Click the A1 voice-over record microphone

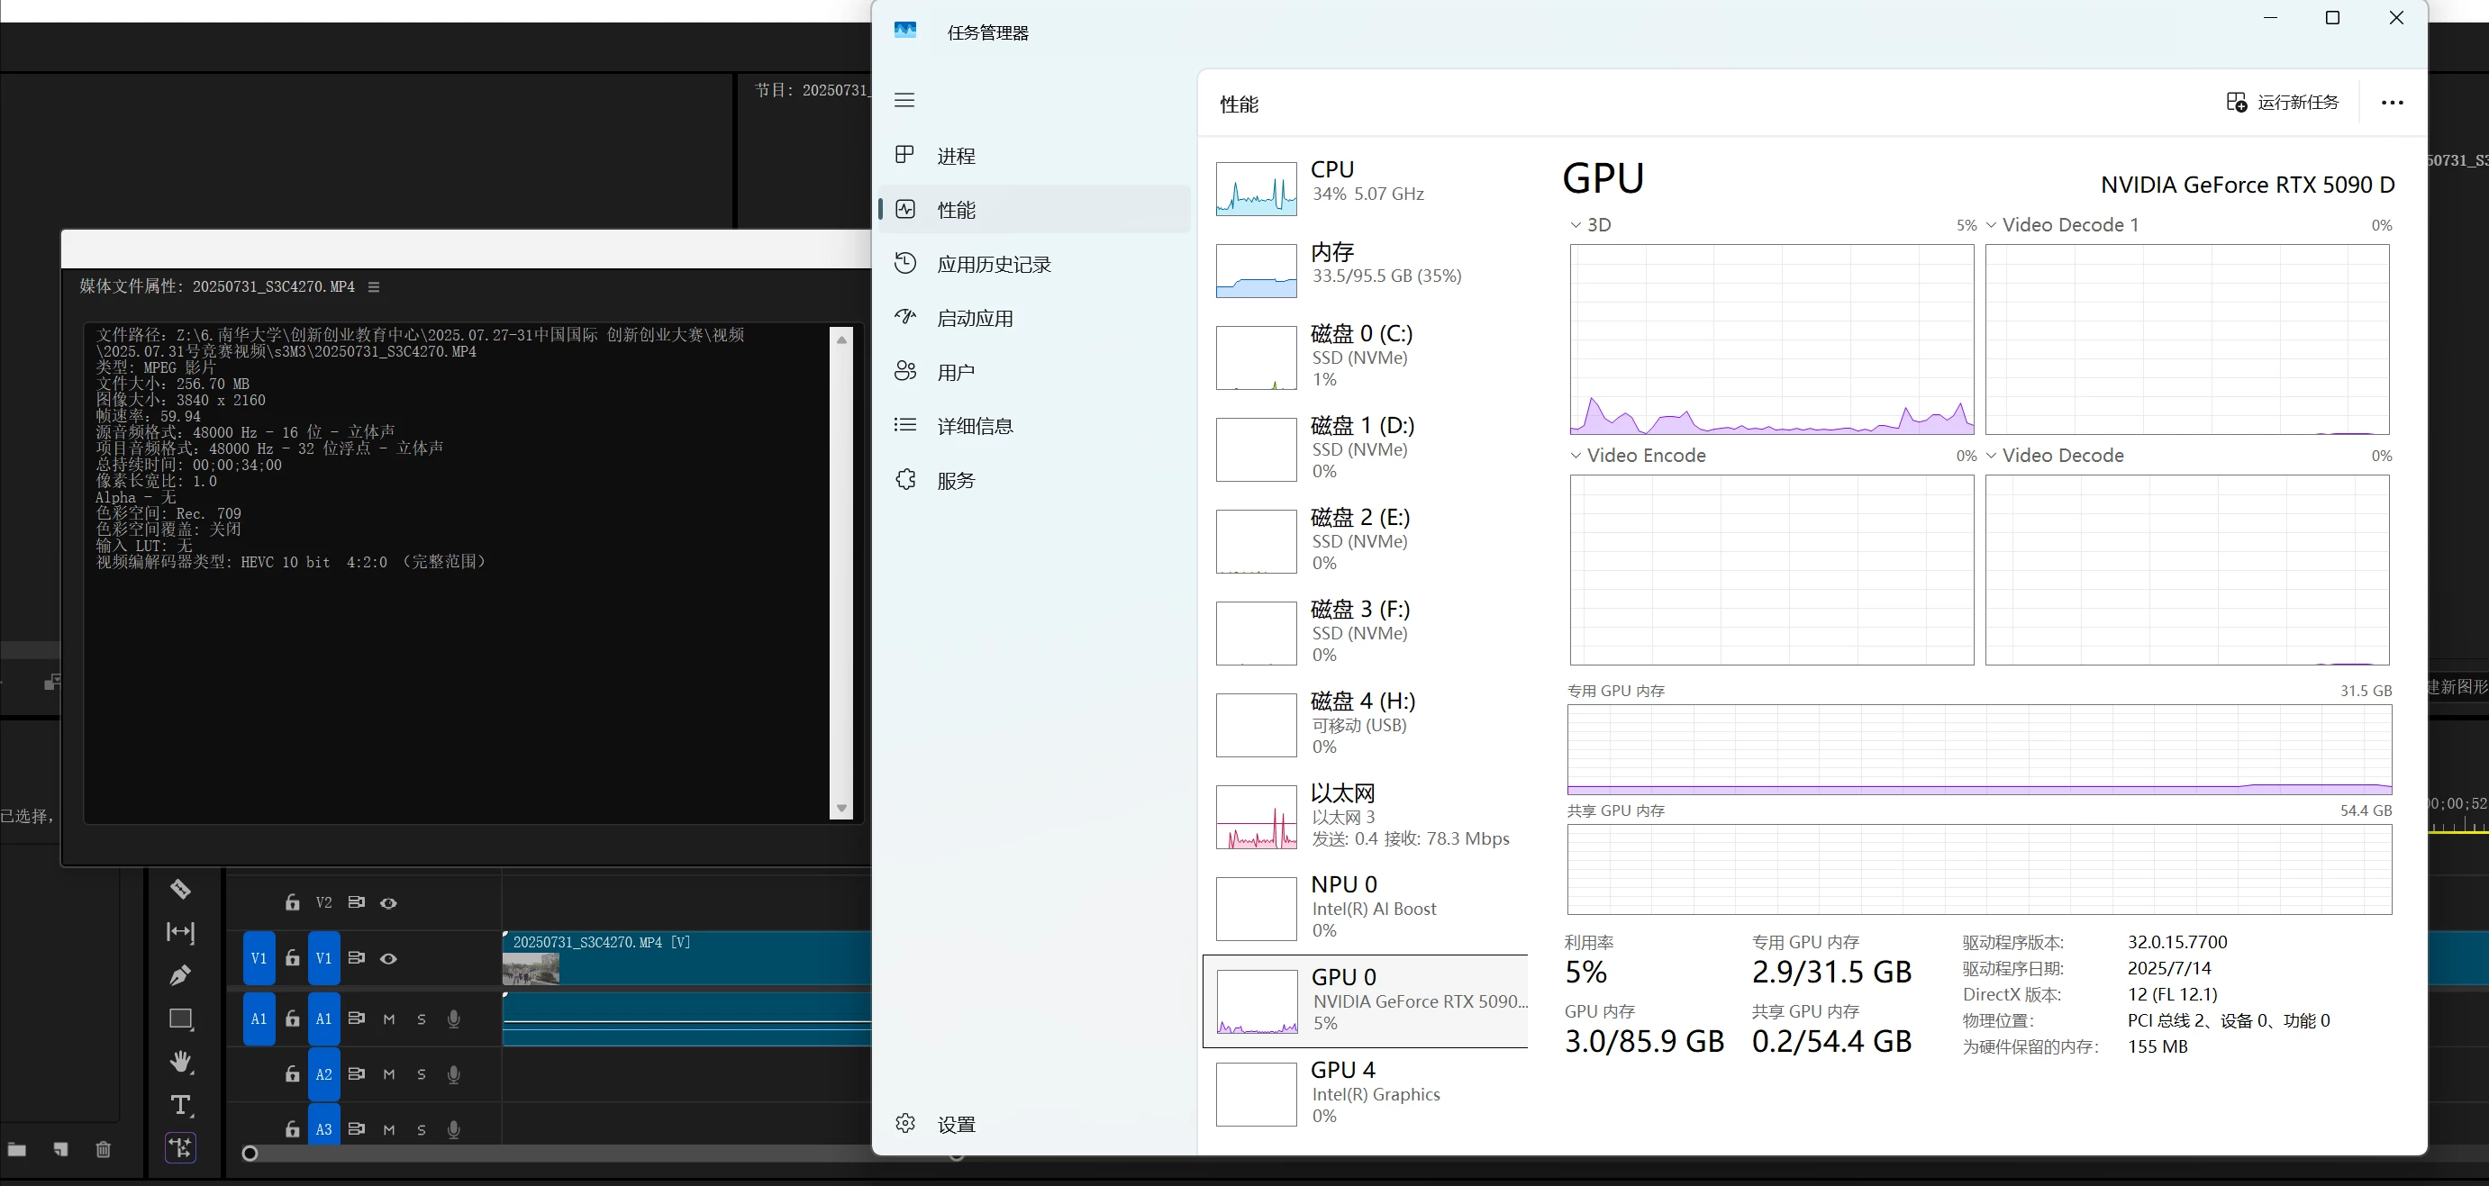pyautogui.click(x=453, y=1019)
